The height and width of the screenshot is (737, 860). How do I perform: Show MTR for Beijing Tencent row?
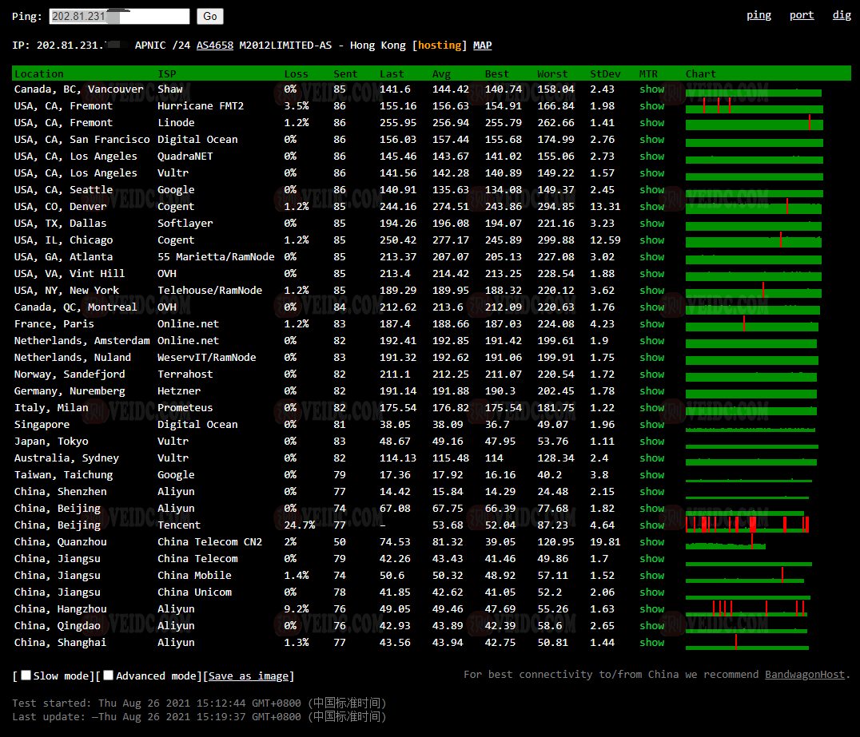[651, 525]
